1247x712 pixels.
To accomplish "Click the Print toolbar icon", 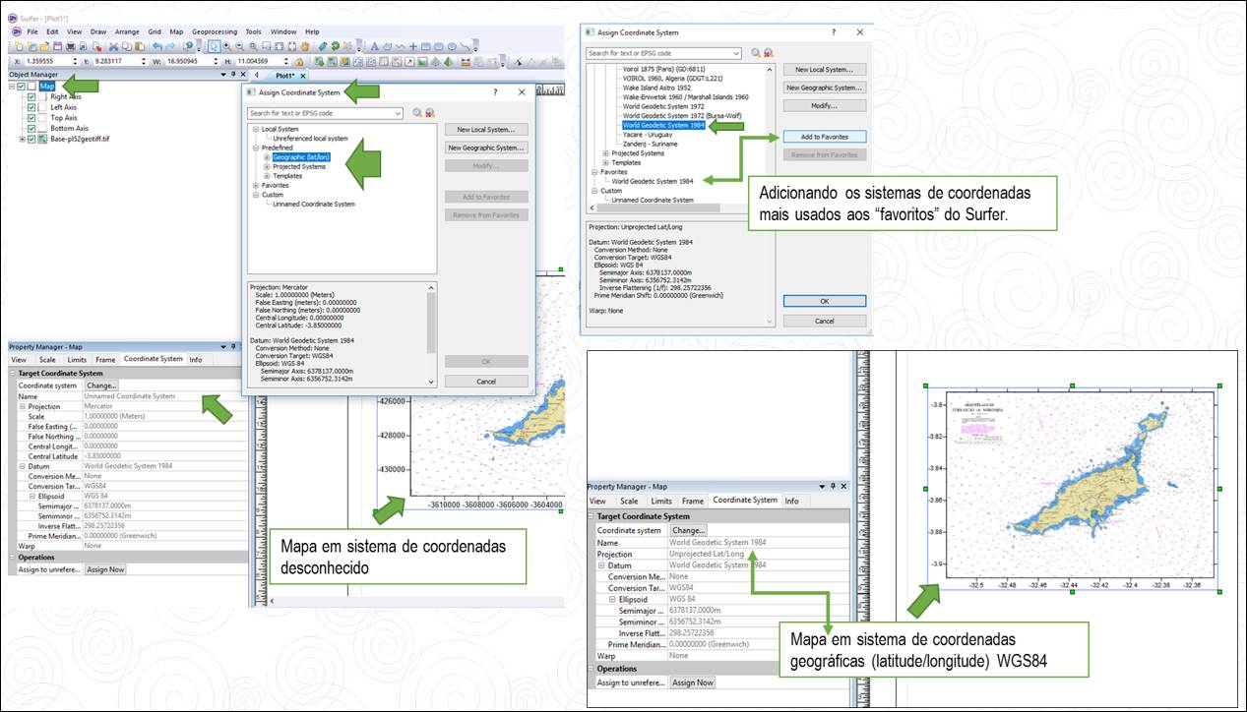I will (71, 46).
